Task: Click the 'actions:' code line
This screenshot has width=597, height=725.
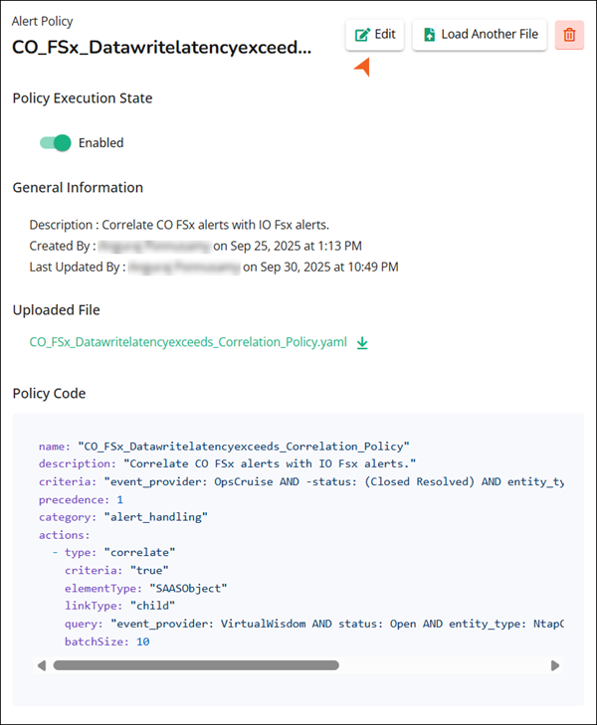Action: tap(65, 535)
